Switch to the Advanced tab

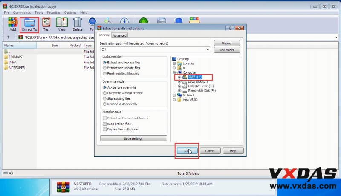119,35
